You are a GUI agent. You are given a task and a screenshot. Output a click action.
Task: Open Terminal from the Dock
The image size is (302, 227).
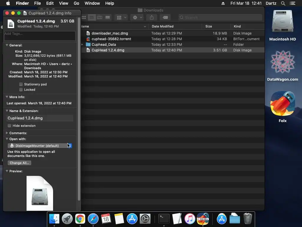tap(164, 219)
